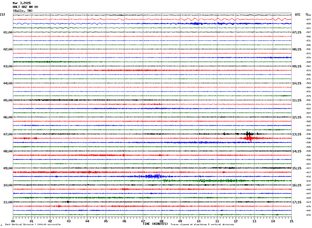Click the (Halls, TN) location text
The image size is (312, 228).
(23, 11)
